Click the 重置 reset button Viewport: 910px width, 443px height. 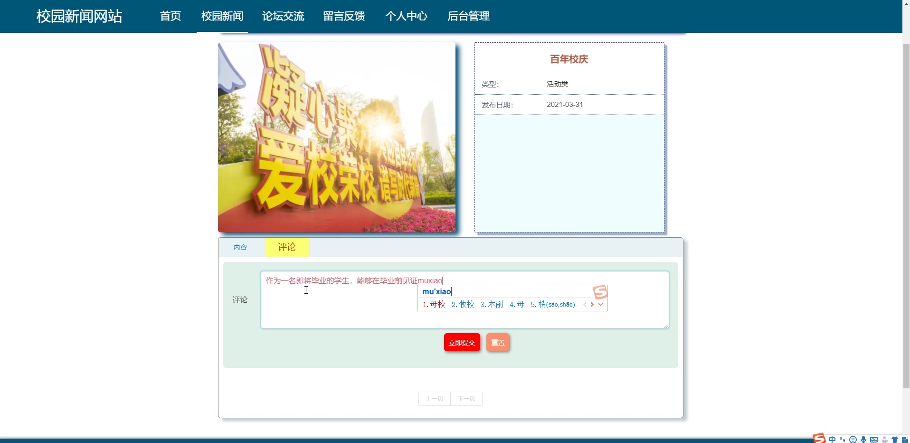(497, 342)
